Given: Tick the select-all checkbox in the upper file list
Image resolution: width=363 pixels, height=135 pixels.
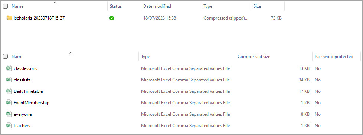Looking at the screenshot, I should coord(5,6).
